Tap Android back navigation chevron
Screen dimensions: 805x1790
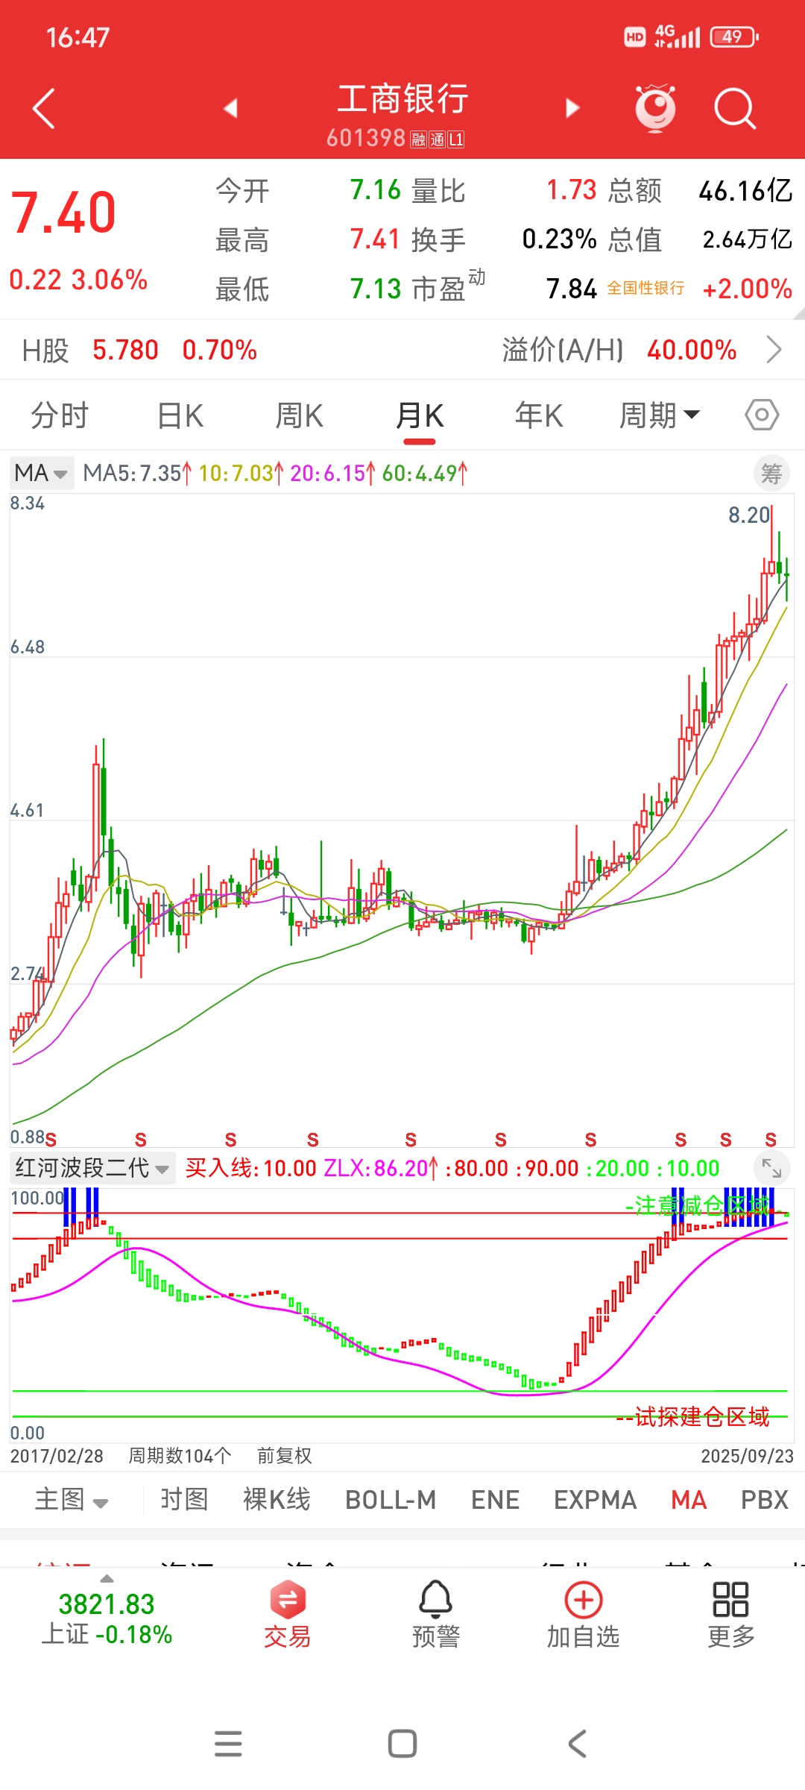(577, 1744)
